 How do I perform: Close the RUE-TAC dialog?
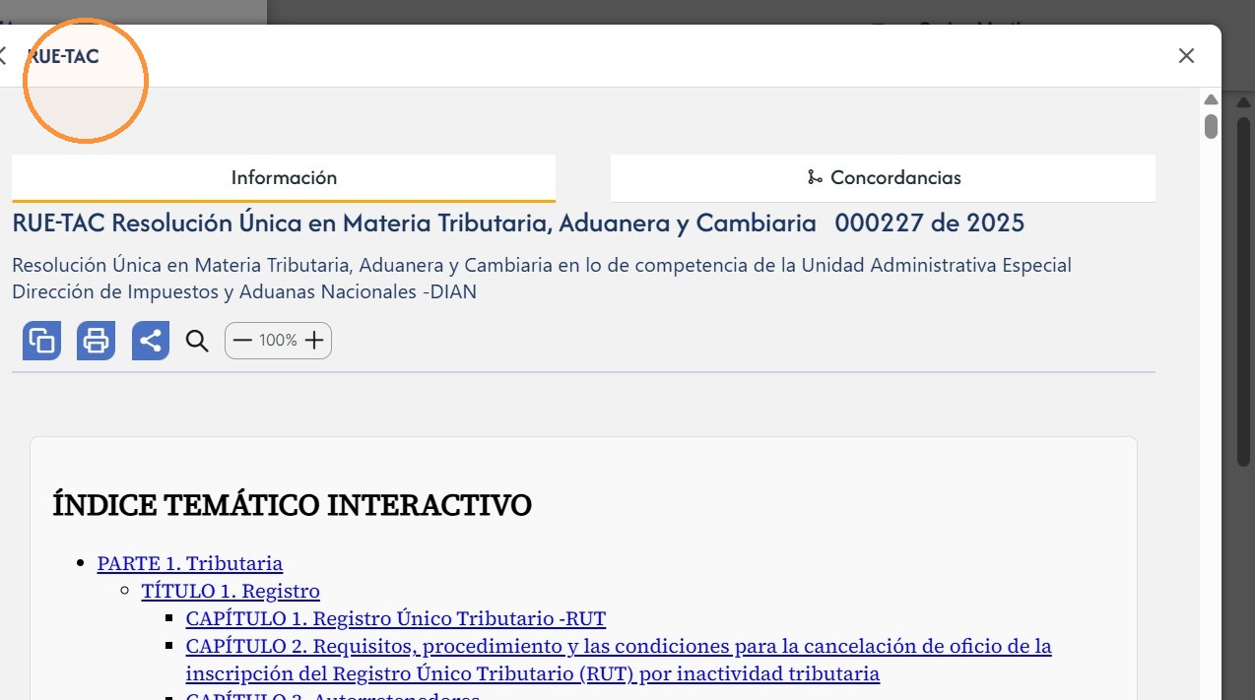[x=1186, y=56]
